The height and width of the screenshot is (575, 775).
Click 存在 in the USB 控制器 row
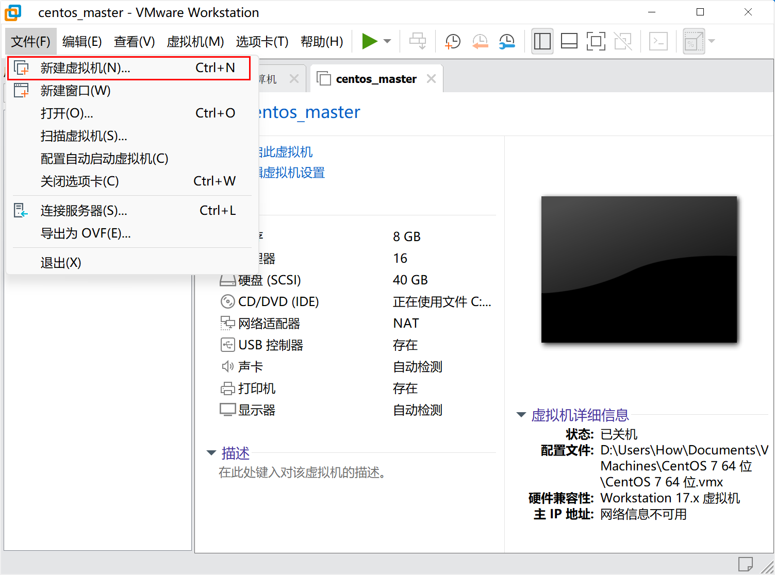[x=405, y=345]
